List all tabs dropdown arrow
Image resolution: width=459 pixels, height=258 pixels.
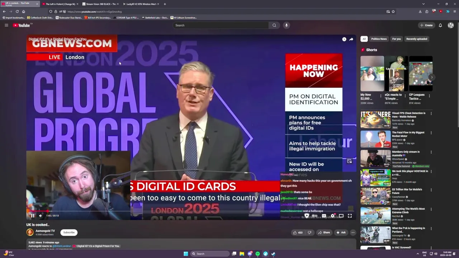click(423, 4)
